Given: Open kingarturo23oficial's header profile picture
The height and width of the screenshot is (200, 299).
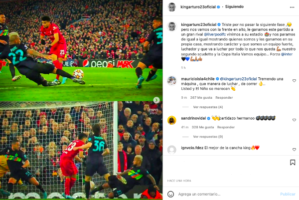Looking at the screenshot, I should [171, 7].
